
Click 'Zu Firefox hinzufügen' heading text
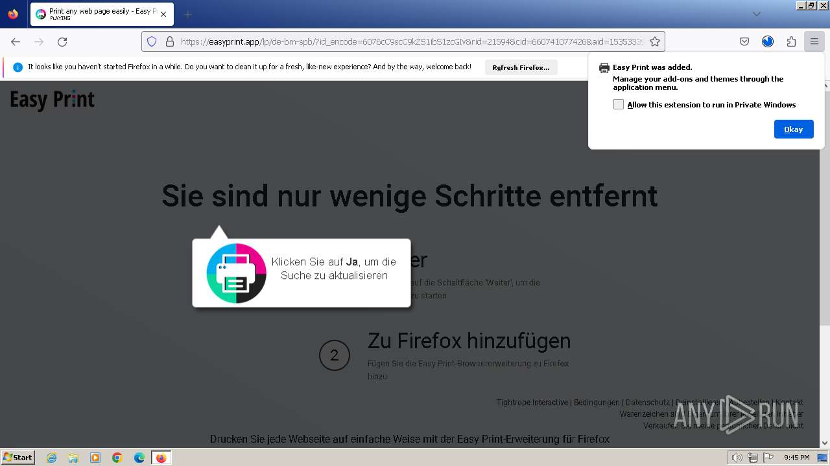tap(469, 340)
